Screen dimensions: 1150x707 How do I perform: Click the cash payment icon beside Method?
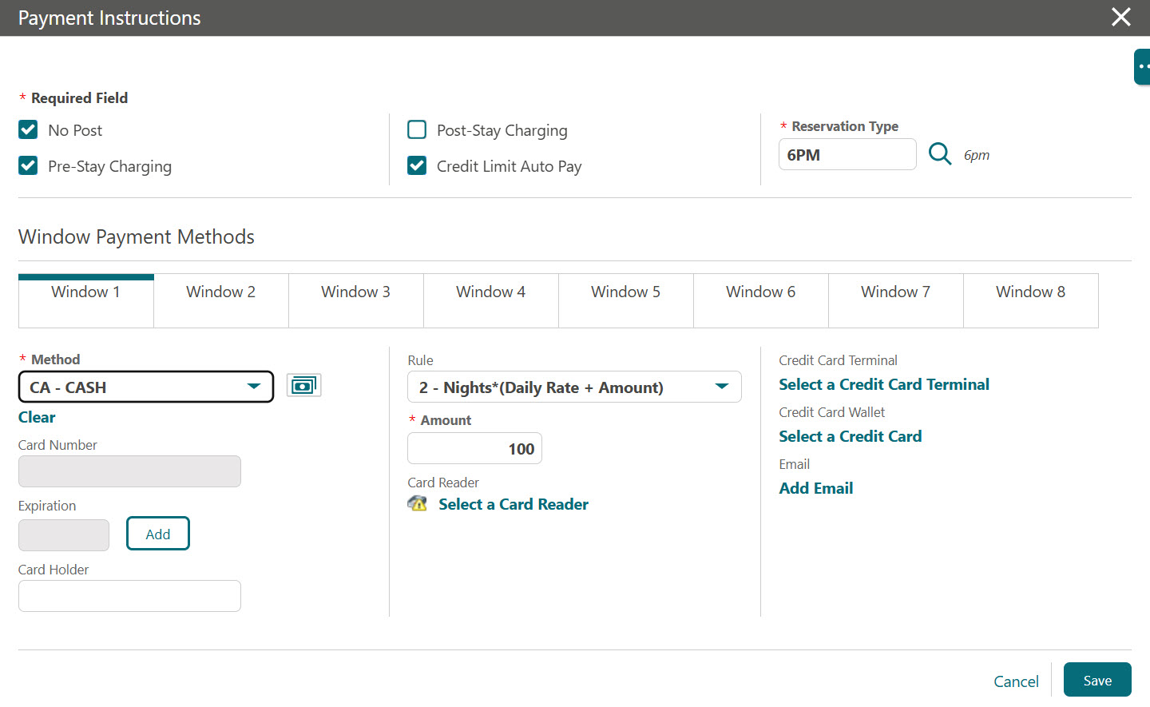[x=303, y=384]
